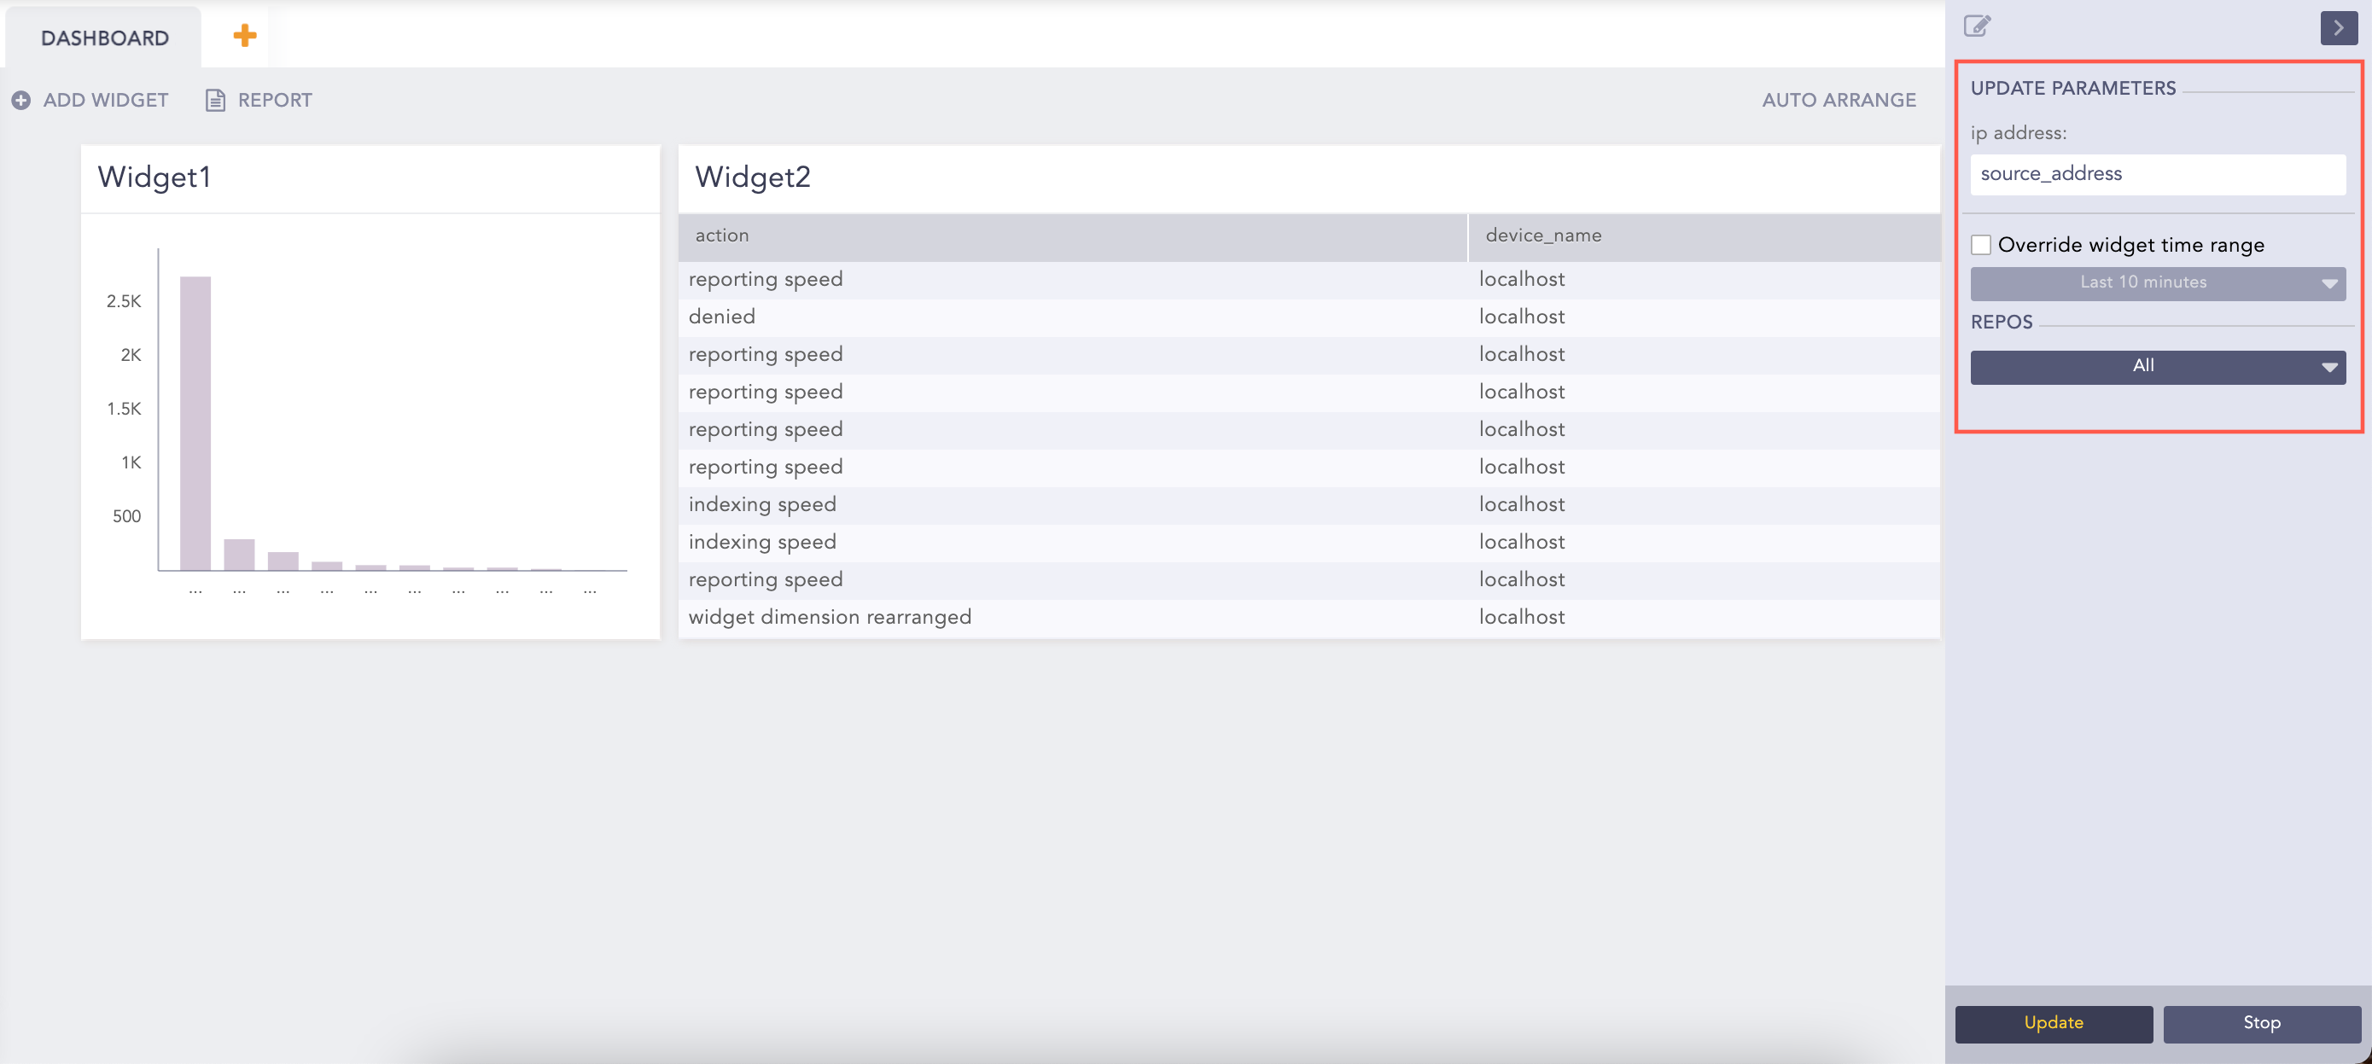Collapse the side panel with arrow icon

pyautogui.click(x=2337, y=27)
